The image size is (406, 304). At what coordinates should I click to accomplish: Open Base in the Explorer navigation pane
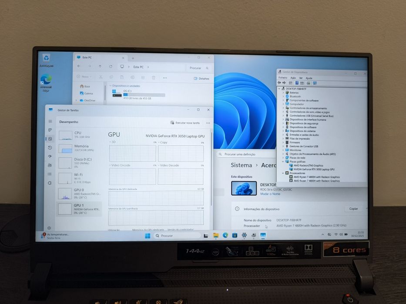click(x=85, y=86)
